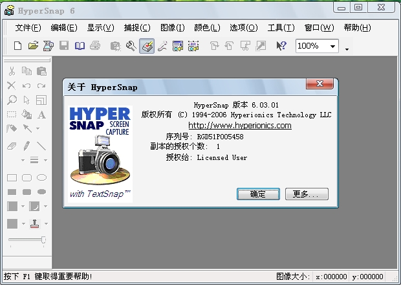Click the 更多... button

(x=307, y=194)
